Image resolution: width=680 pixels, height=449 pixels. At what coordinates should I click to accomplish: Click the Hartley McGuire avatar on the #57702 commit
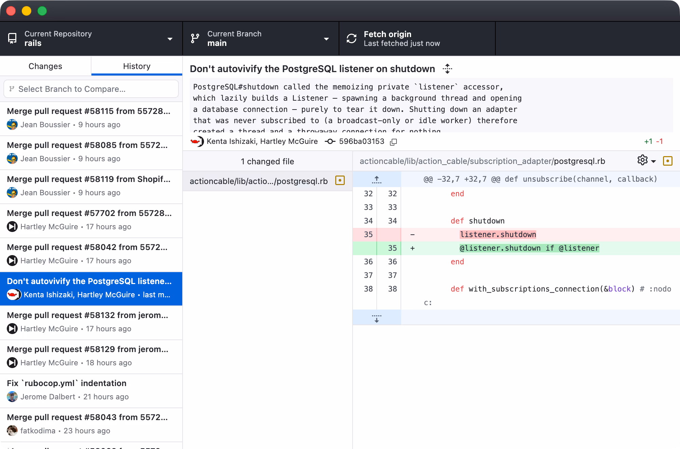(x=12, y=227)
